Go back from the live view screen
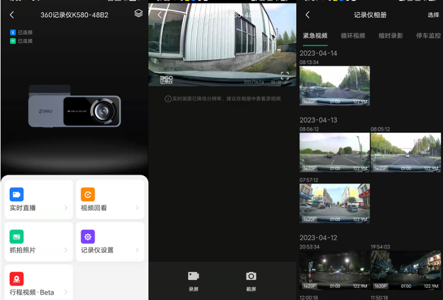 pos(159,14)
